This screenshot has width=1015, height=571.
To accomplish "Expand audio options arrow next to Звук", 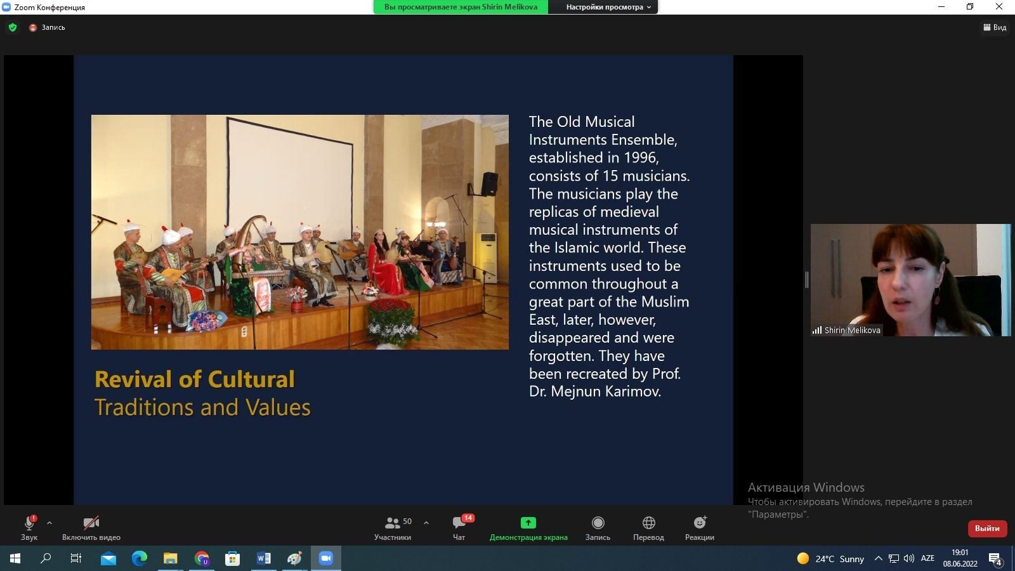I will (x=49, y=523).
